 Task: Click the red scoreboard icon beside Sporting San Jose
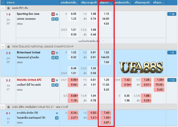point(53,14)
